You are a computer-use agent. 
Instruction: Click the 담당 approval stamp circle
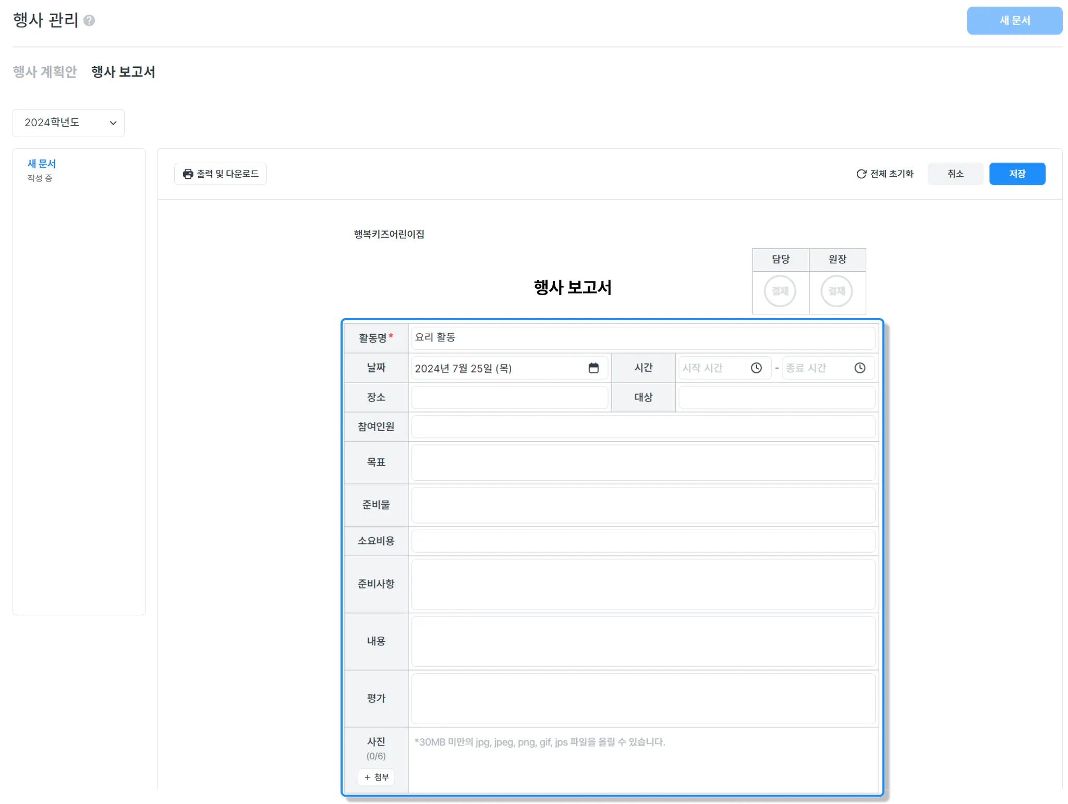coord(780,291)
